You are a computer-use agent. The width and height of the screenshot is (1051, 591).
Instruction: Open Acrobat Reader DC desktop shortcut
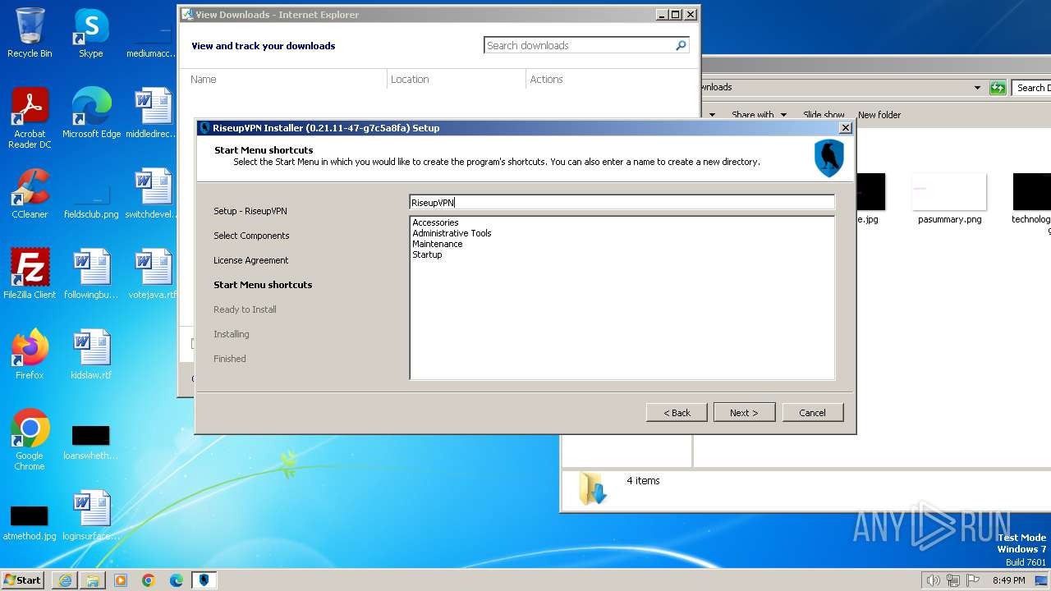[x=30, y=118]
